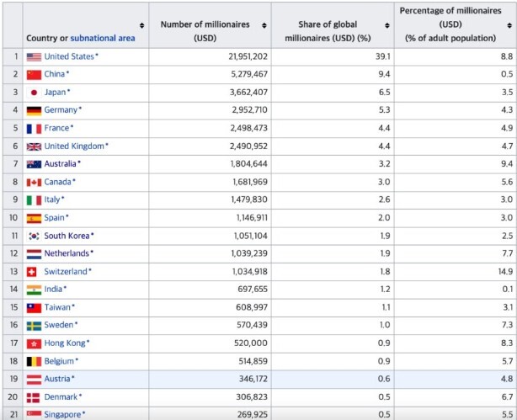Sort by Share of global millionaires column
This screenshot has height=420, width=517.
386,25
